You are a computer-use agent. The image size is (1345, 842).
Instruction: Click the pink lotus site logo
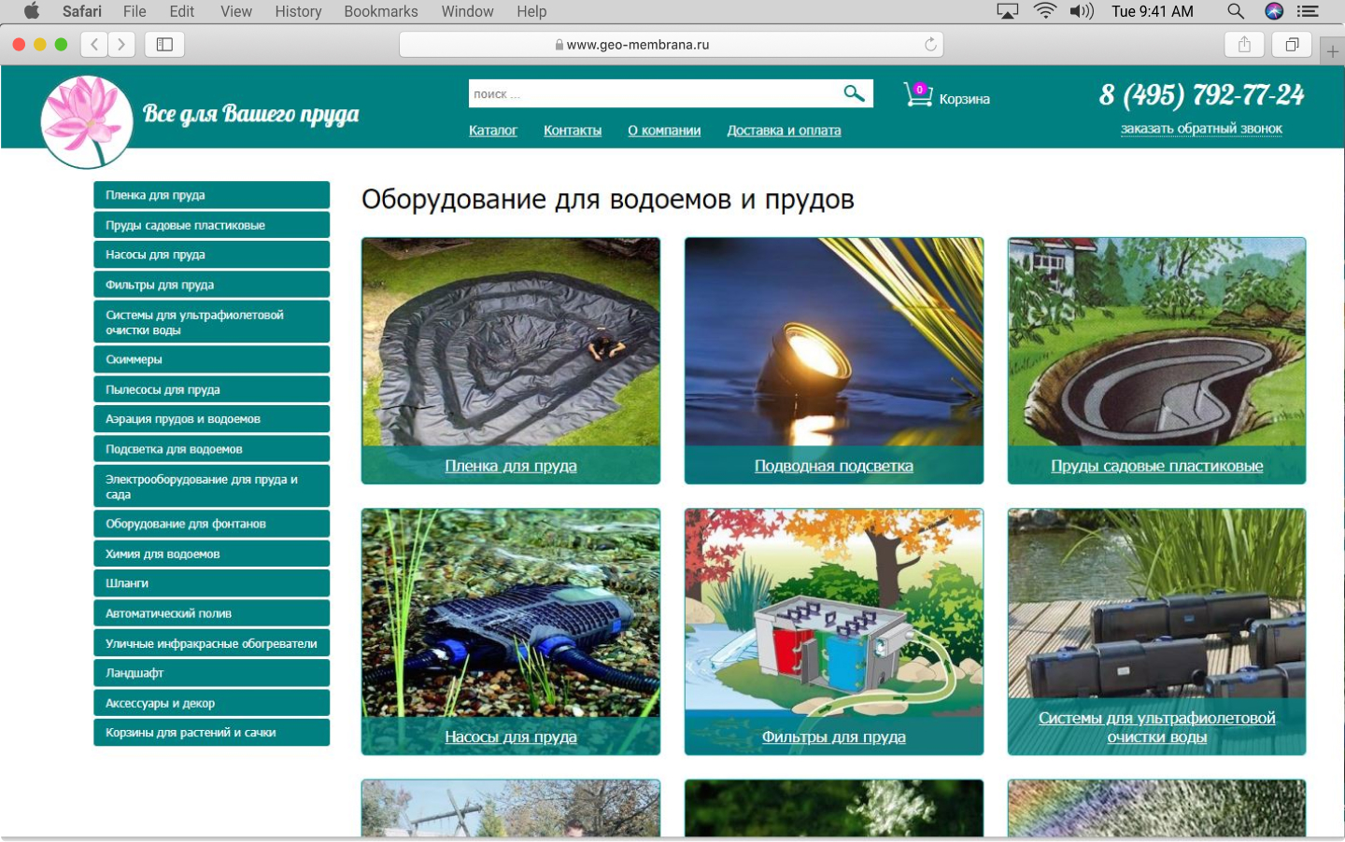[86, 121]
